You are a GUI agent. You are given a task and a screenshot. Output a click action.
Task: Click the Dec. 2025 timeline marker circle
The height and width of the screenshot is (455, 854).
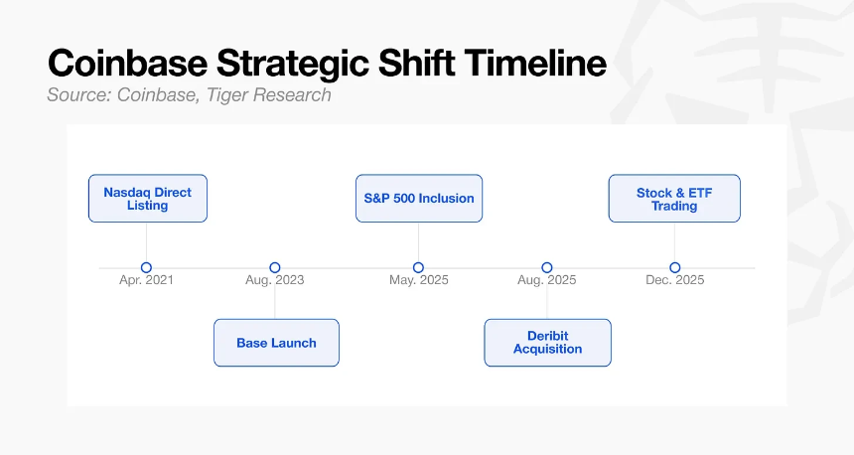(675, 267)
